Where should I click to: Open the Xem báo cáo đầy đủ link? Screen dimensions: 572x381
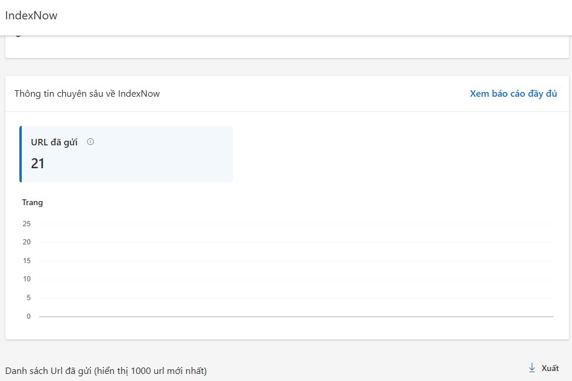click(513, 94)
